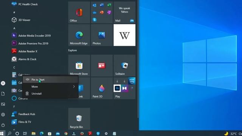Open the Skype icon in the folder tile
242x136 pixels.
pos(95,20)
